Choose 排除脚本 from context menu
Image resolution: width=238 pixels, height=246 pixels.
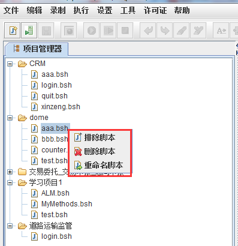point(100,137)
